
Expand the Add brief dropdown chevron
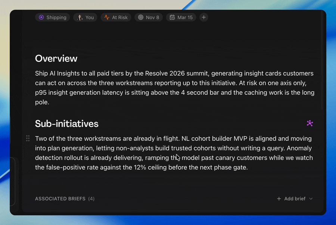311,199
